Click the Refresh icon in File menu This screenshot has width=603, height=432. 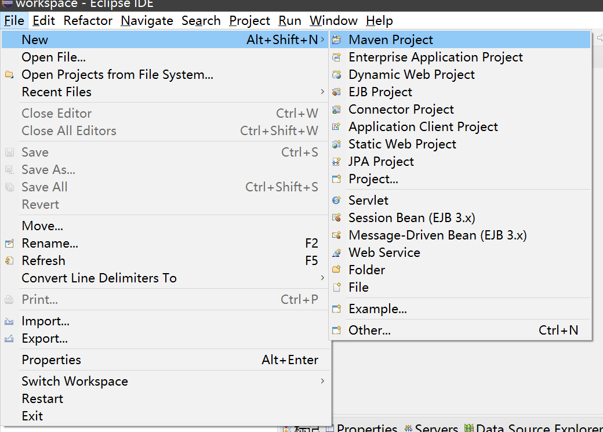point(9,261)
